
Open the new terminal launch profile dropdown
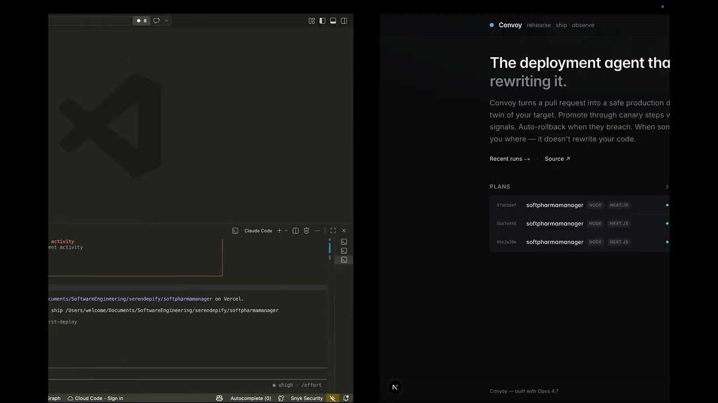(286, 231)
